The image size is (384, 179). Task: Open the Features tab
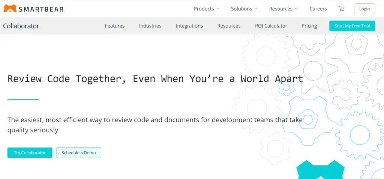point(115,26)
